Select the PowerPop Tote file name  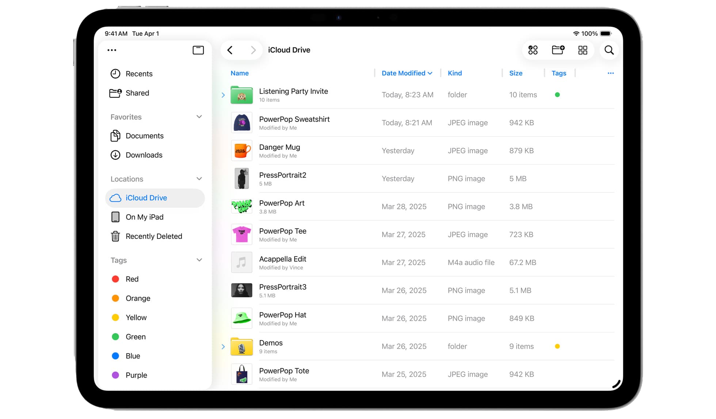click(284, 371)
